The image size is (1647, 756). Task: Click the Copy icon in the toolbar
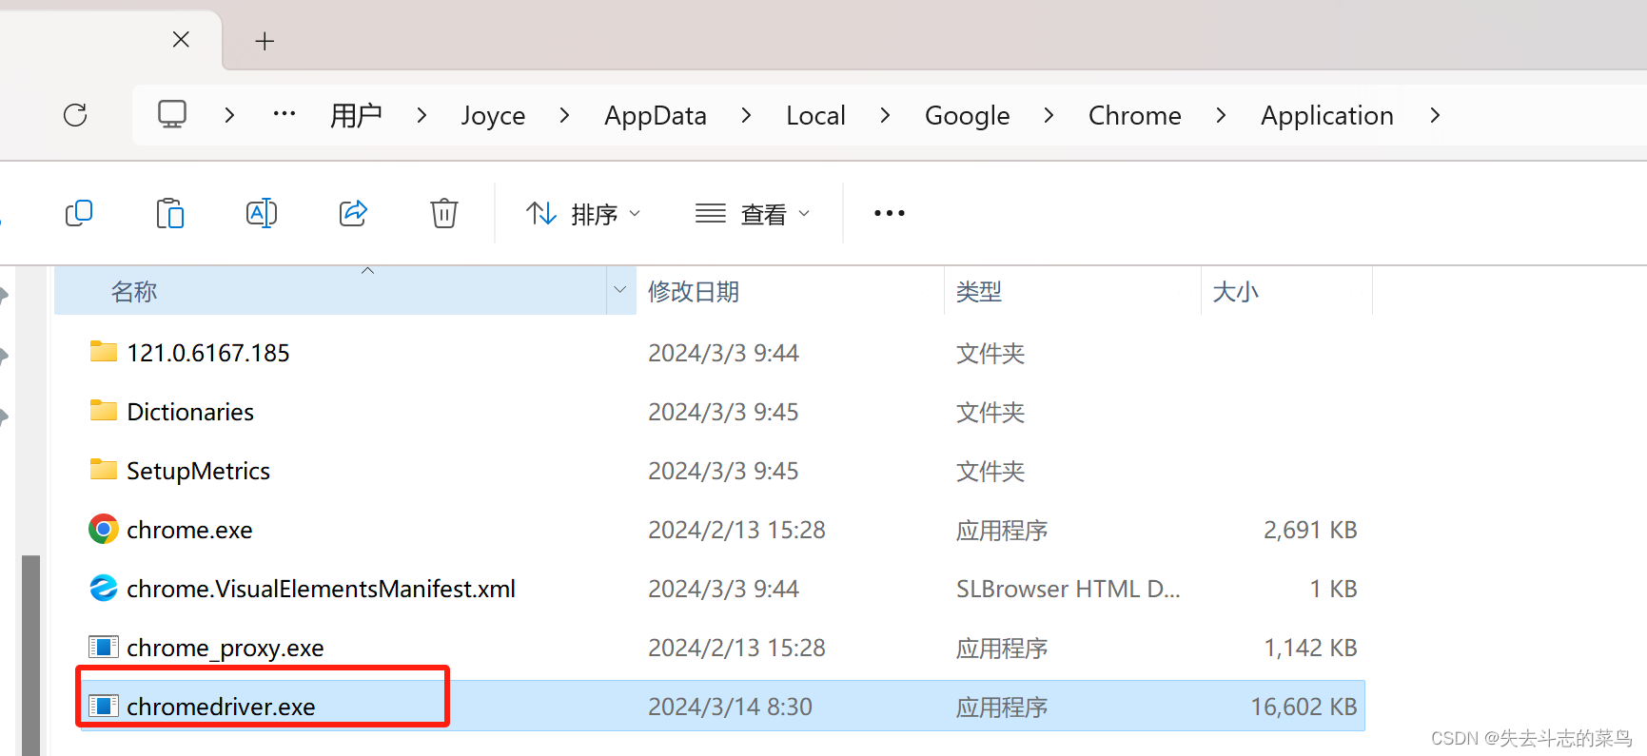[x=79, y=213]
